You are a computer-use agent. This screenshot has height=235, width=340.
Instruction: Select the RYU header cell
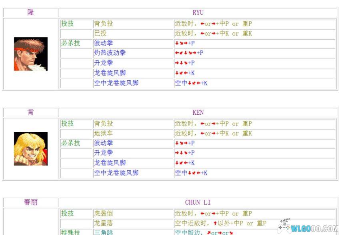[x=198, y=12]
